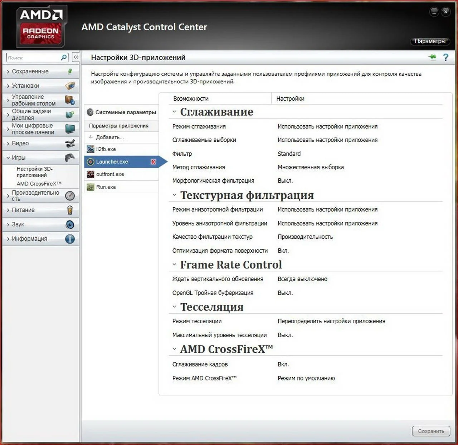Click the search magnifier icon
The height and width of the screenshot is (445, 458).
(x=64, y=57)
